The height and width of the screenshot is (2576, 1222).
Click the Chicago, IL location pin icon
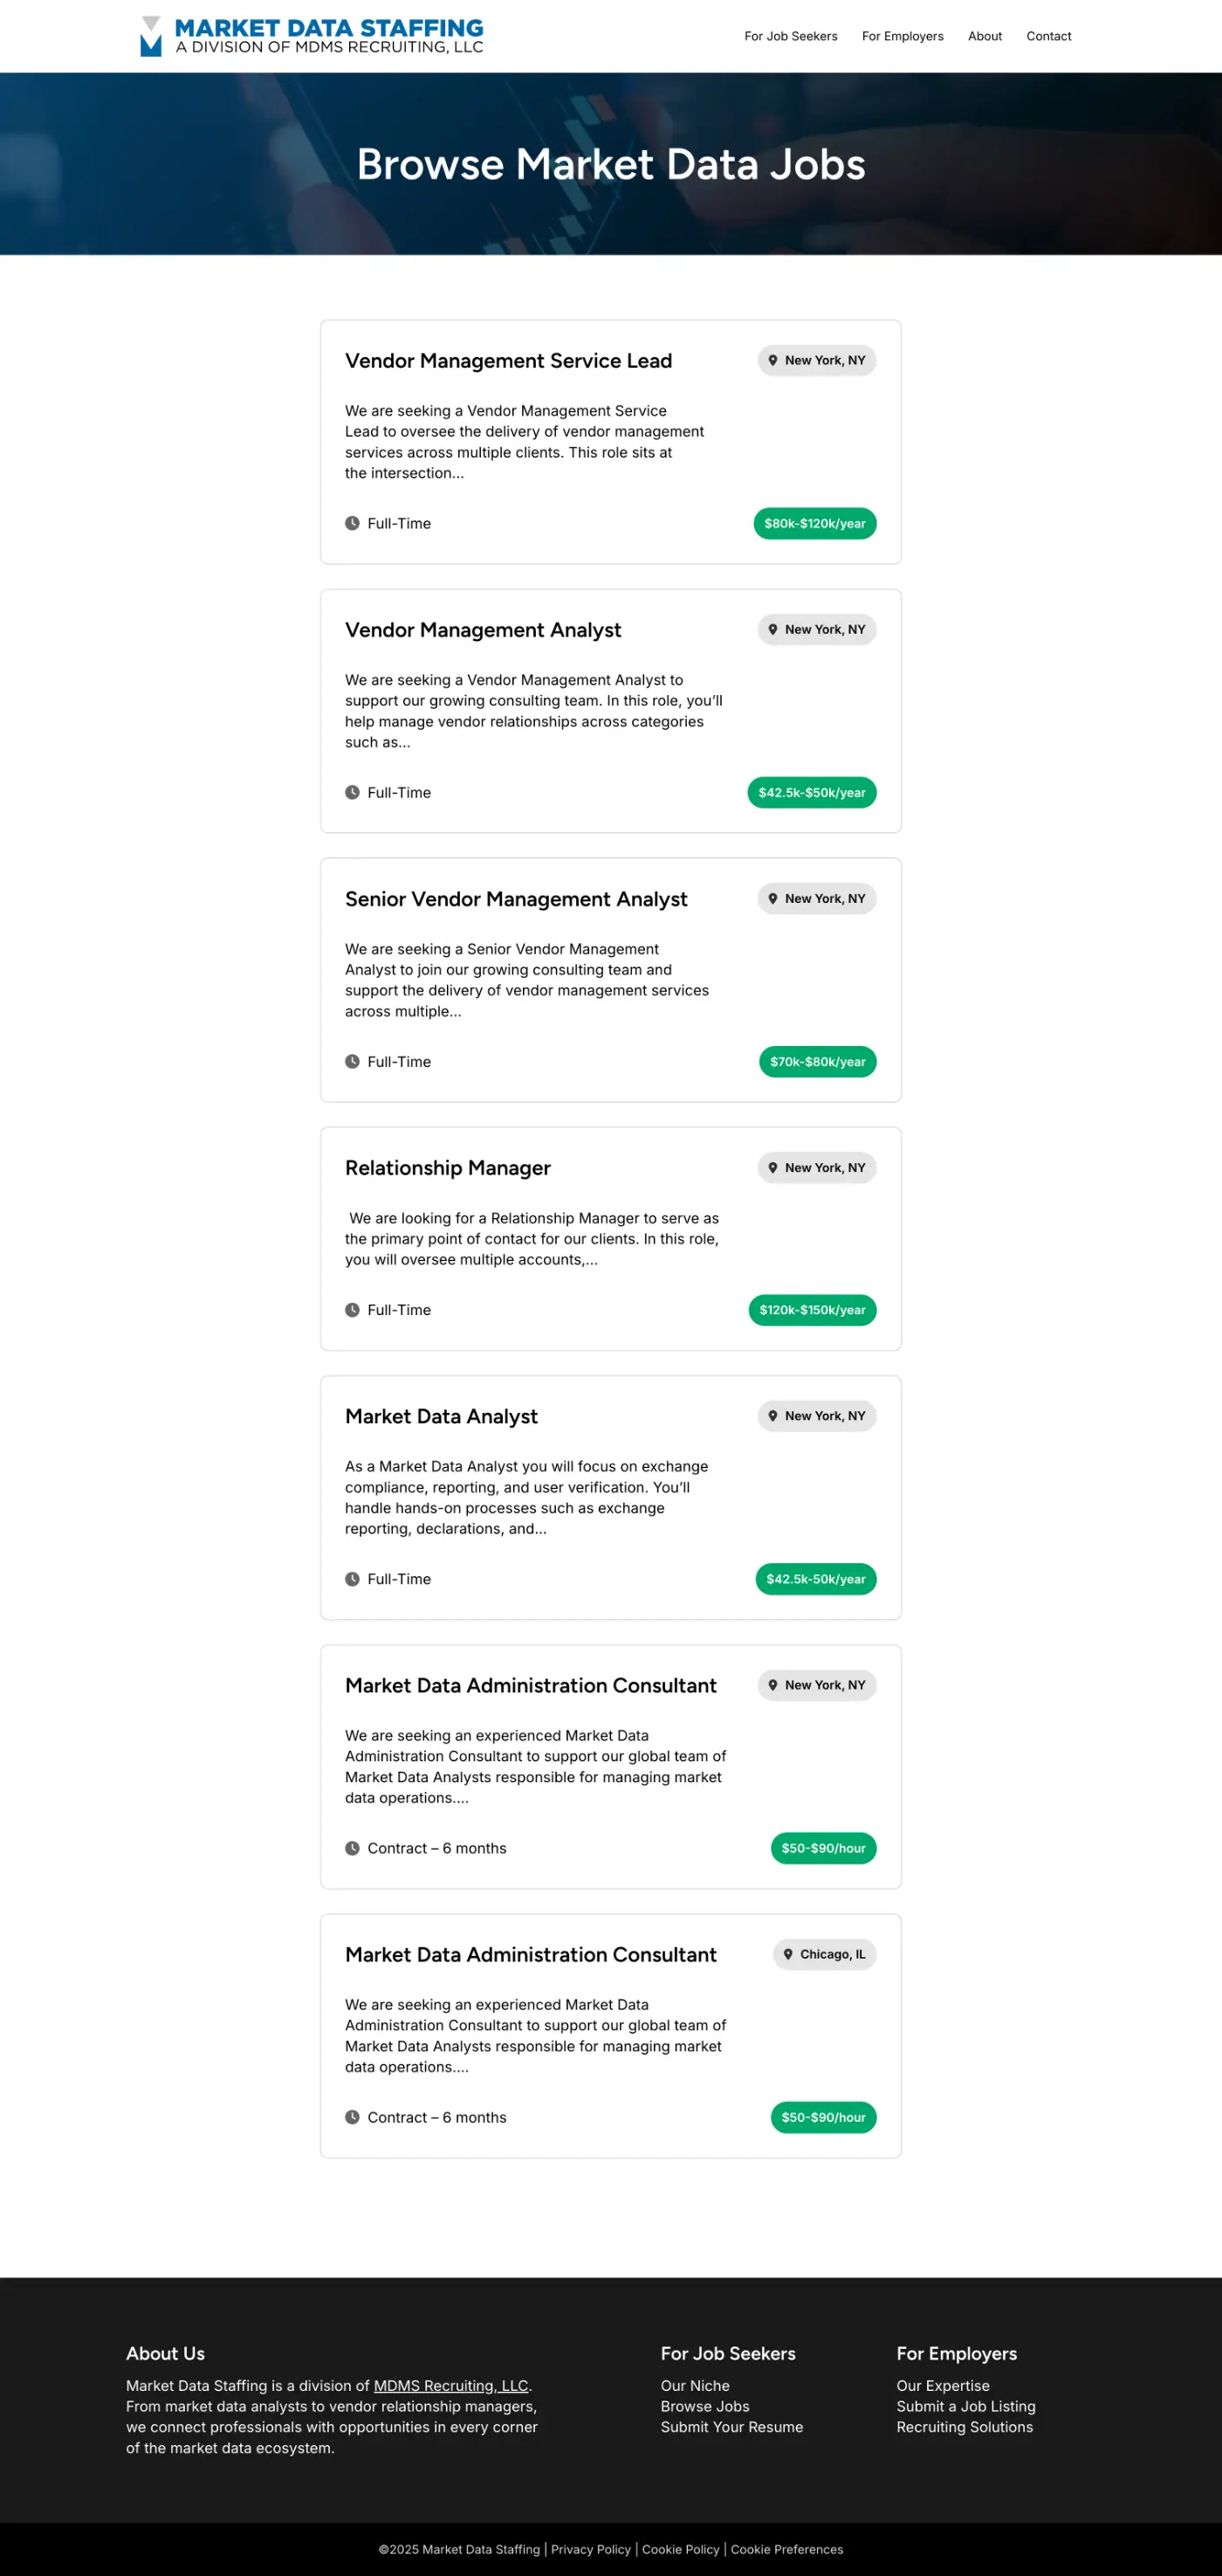pyautogui.click(x=787, y=1954)
